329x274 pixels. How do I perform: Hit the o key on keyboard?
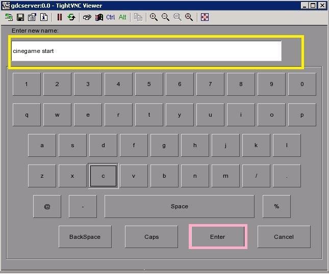click(271, 115)
